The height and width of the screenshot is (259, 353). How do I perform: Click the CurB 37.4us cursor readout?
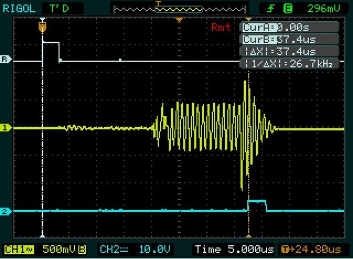click(289, 39)
